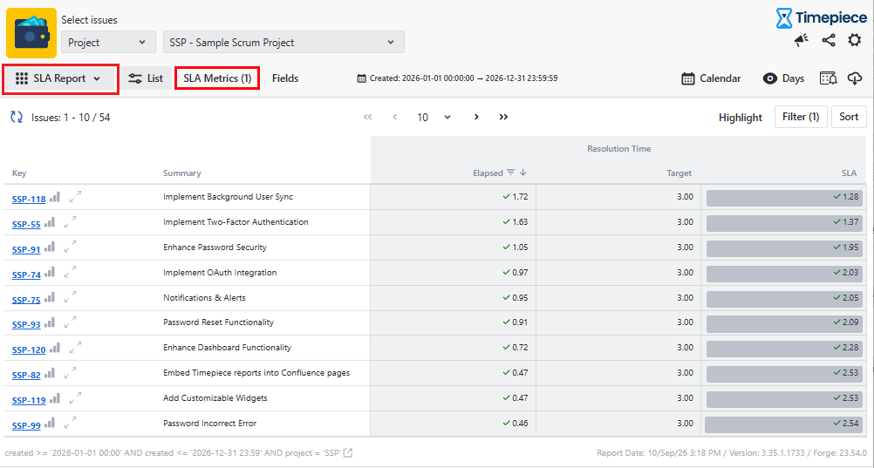This screenshot has height=468, width=874.
Task: Click the Sort button
Action: 849,117
